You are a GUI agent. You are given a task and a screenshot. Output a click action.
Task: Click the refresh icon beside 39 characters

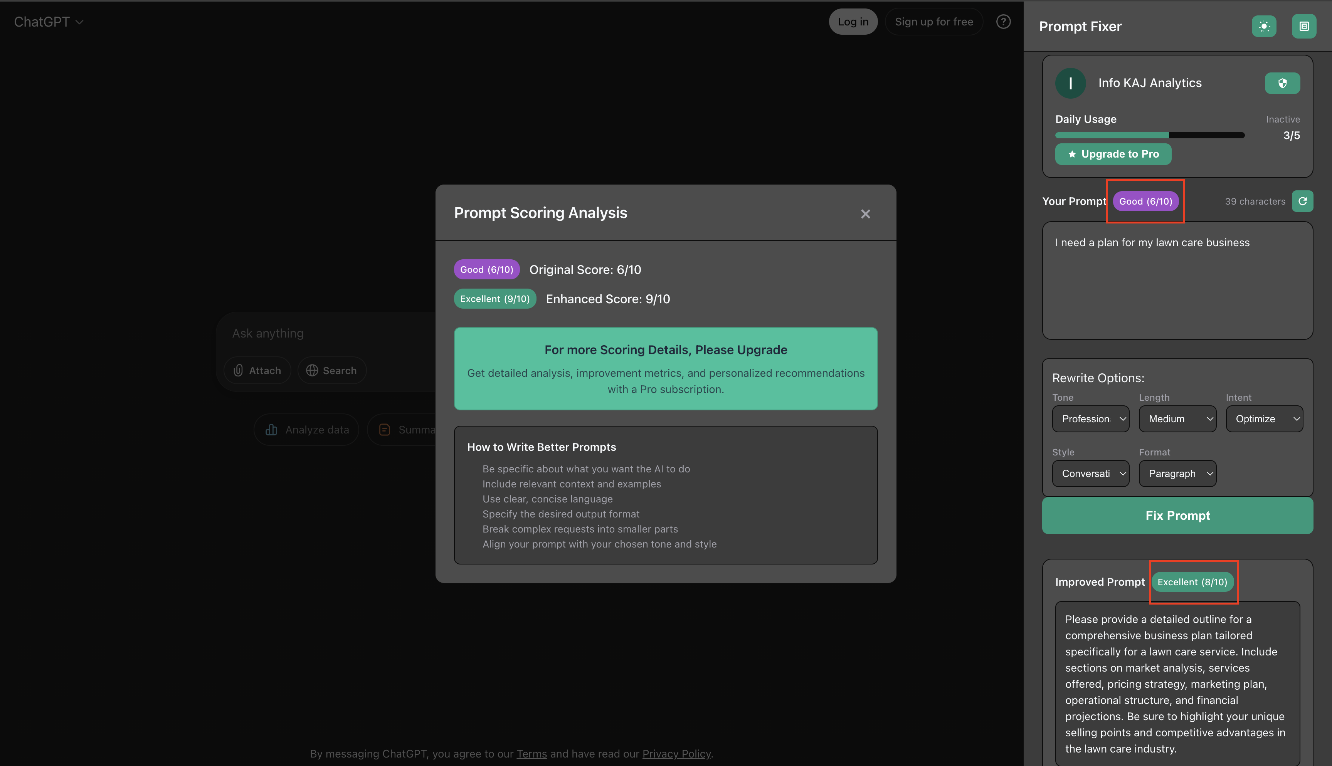tap(1302, 201)
